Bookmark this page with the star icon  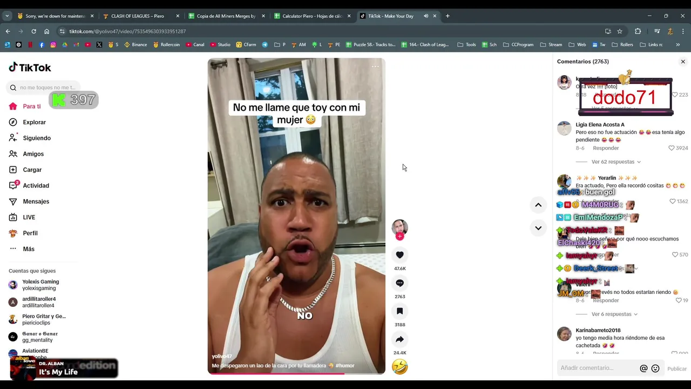(620, 31)
